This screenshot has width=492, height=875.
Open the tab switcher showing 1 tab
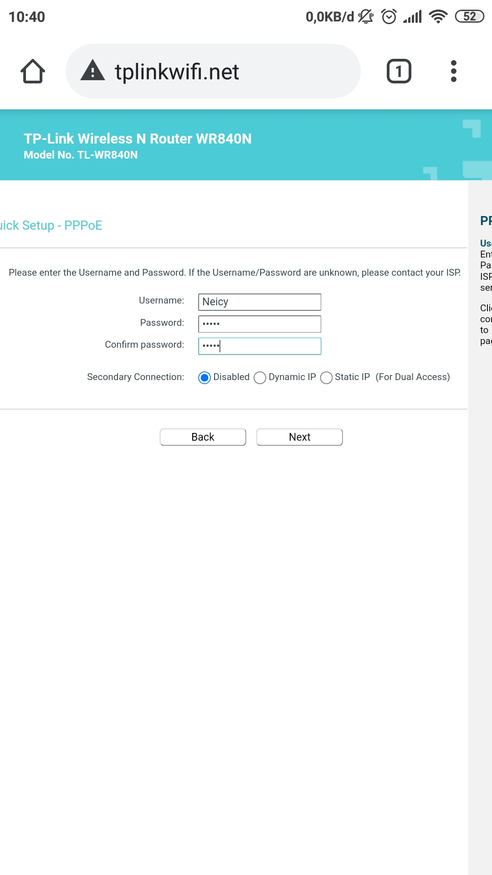pos(399,71)
